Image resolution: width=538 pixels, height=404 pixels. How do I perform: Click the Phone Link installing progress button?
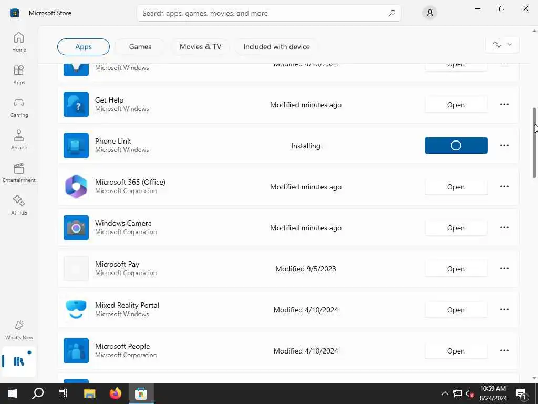click(456, 145)
